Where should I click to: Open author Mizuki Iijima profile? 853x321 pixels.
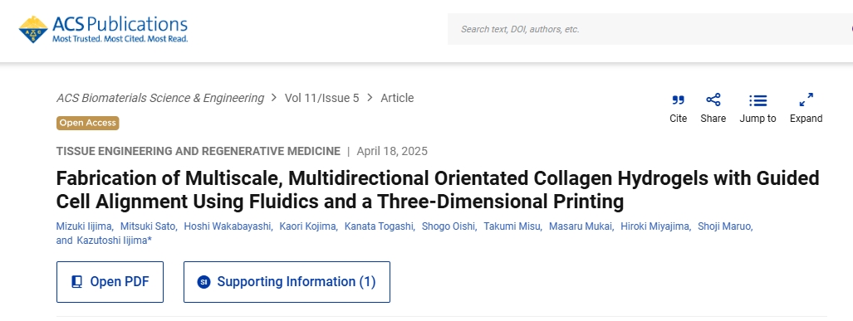(83, 226)
